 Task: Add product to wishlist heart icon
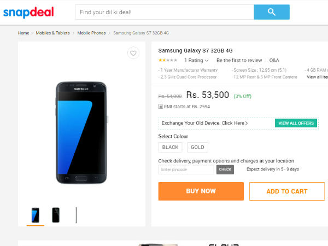[133, 53]
